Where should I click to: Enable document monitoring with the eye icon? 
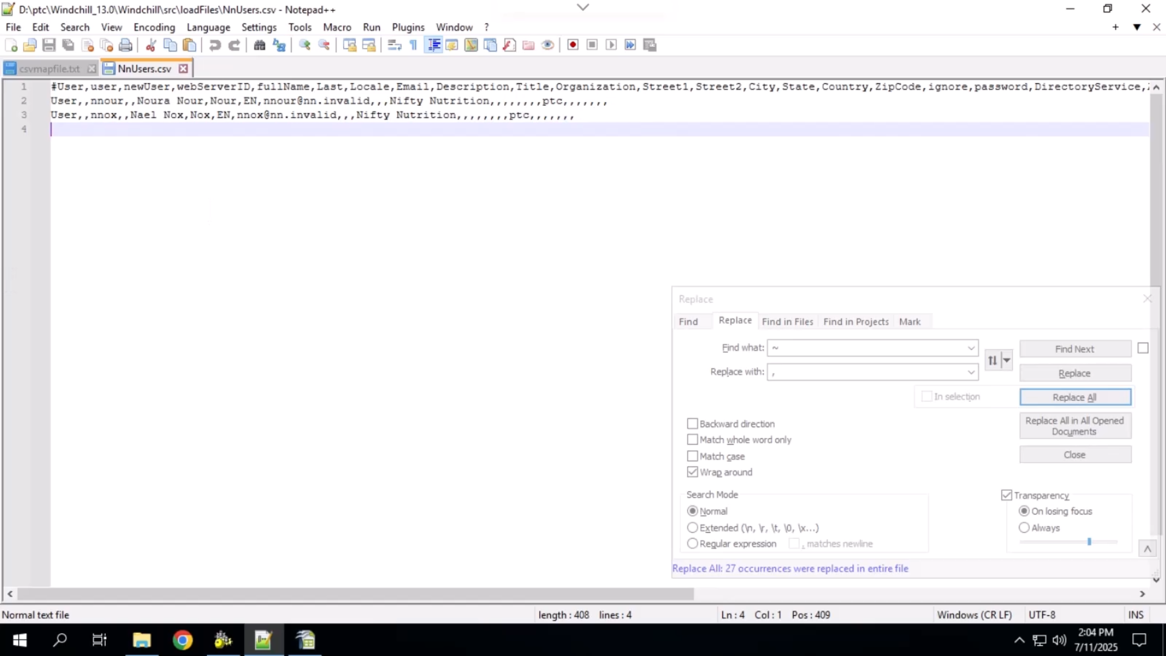tap(548, 44)
